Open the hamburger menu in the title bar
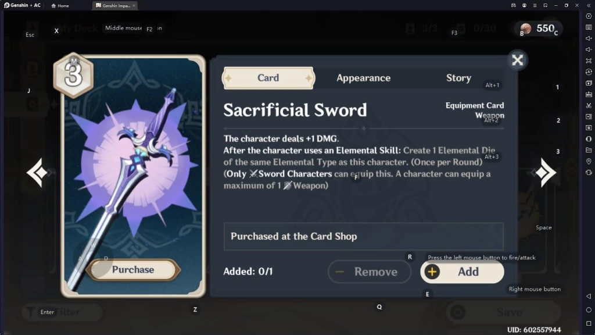 coord(535,5)
